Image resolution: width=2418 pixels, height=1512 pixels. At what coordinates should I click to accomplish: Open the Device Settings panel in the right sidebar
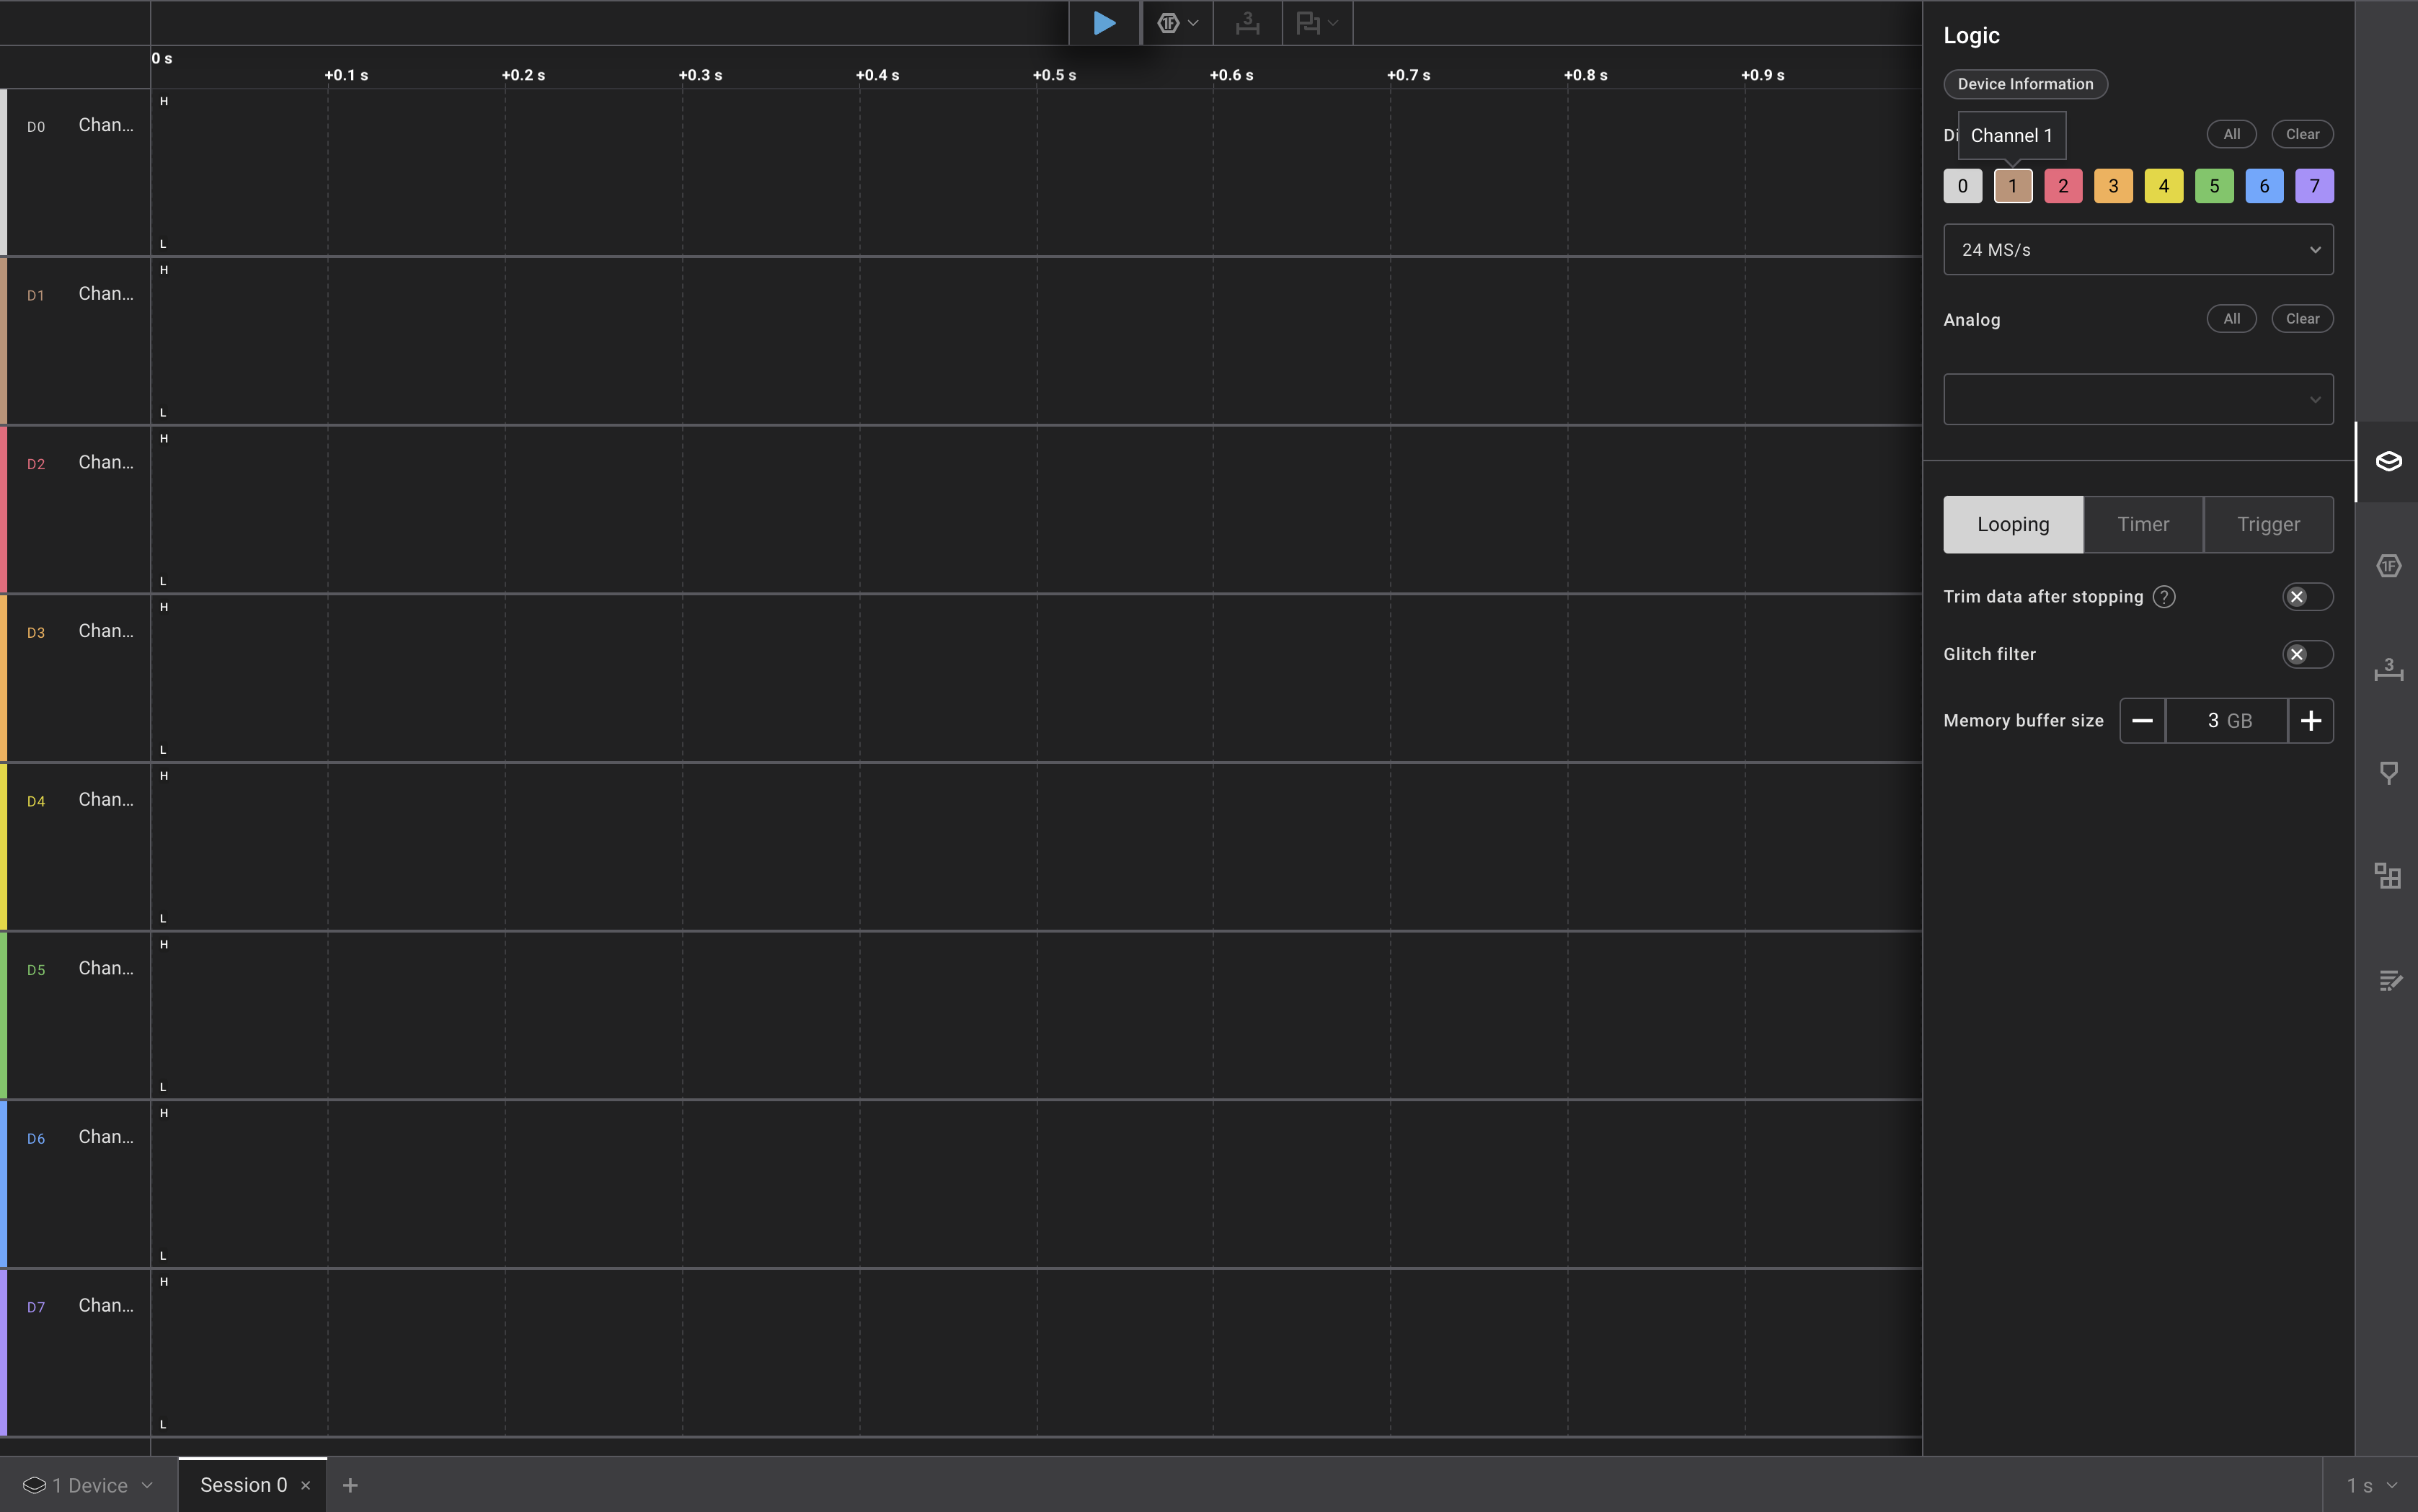(x=2388, y=461)
